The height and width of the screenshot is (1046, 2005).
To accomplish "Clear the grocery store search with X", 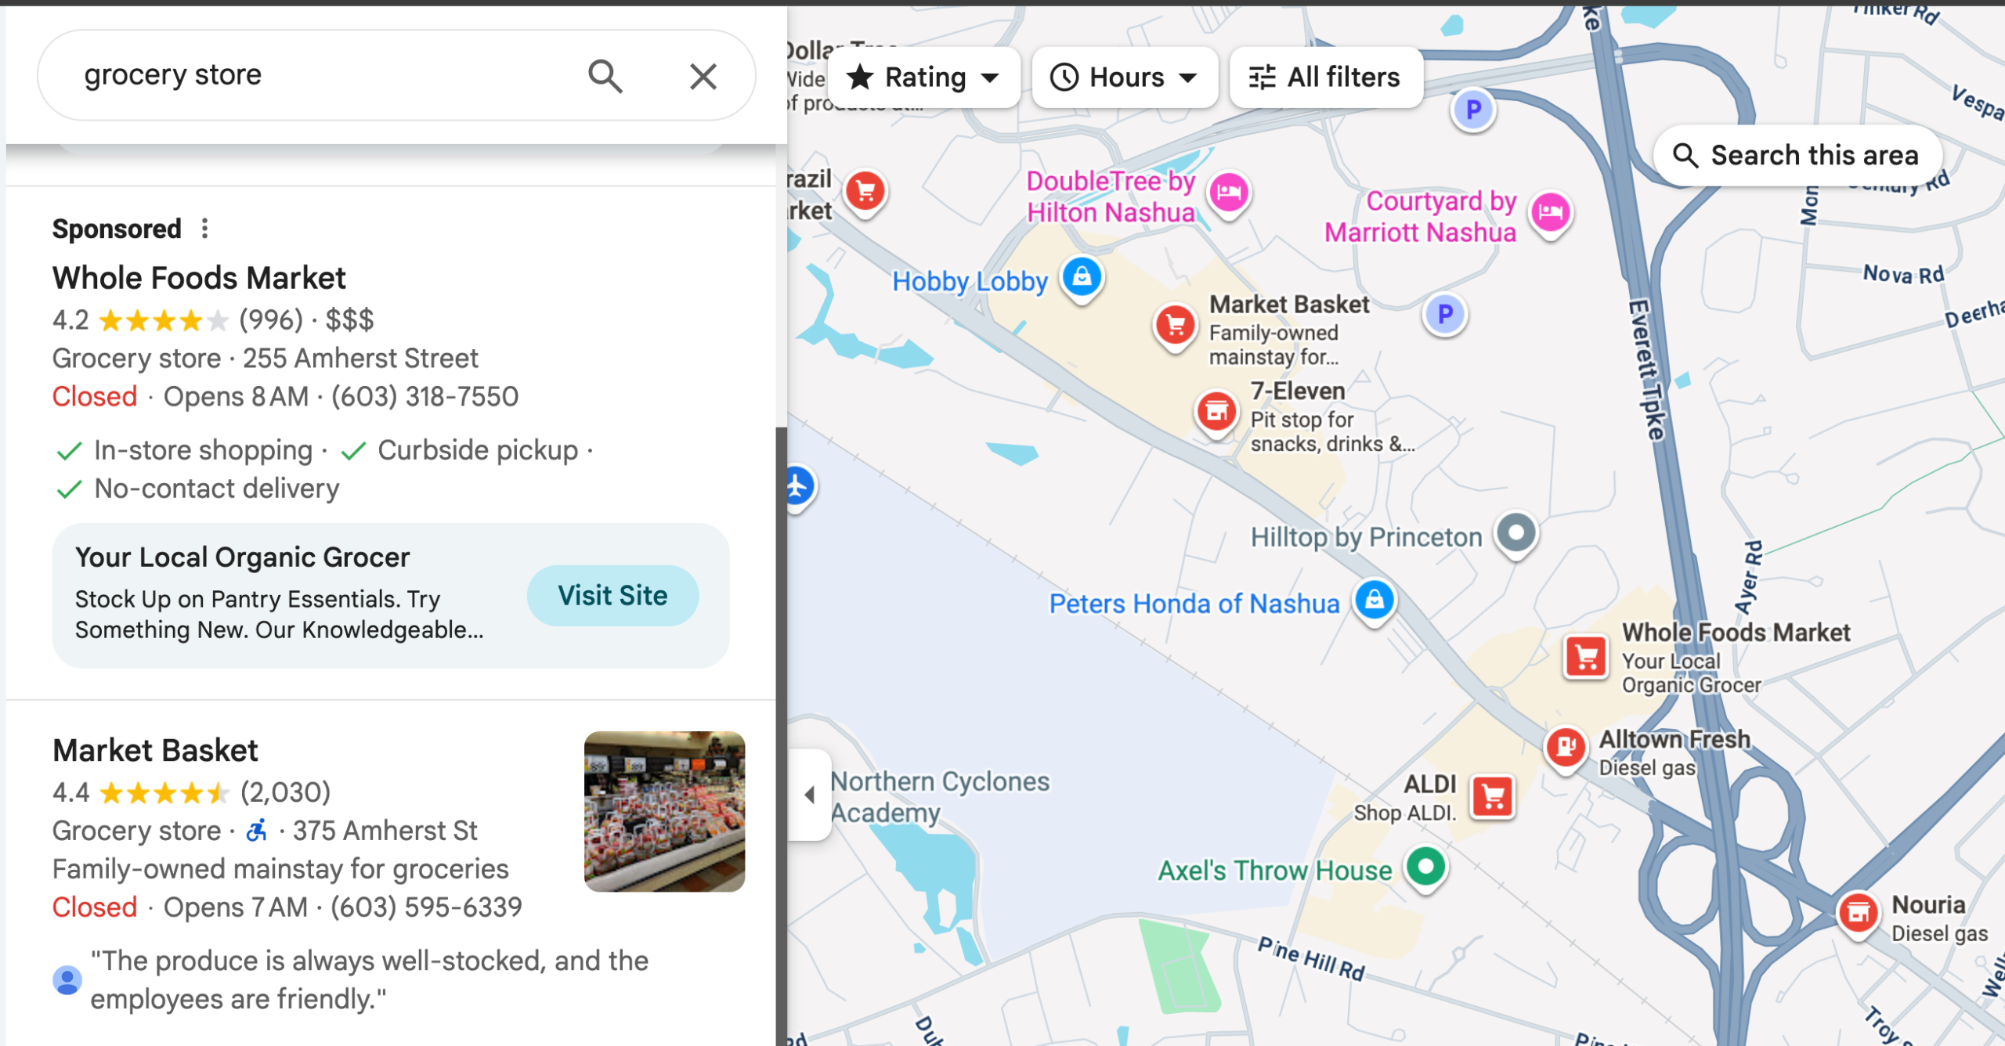I will pos(703,76).
